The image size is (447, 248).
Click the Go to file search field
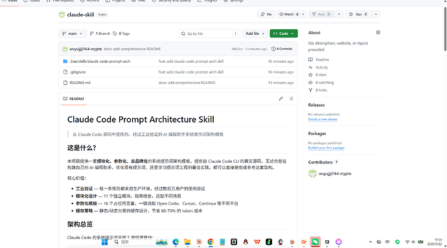[x=209, y=34]
